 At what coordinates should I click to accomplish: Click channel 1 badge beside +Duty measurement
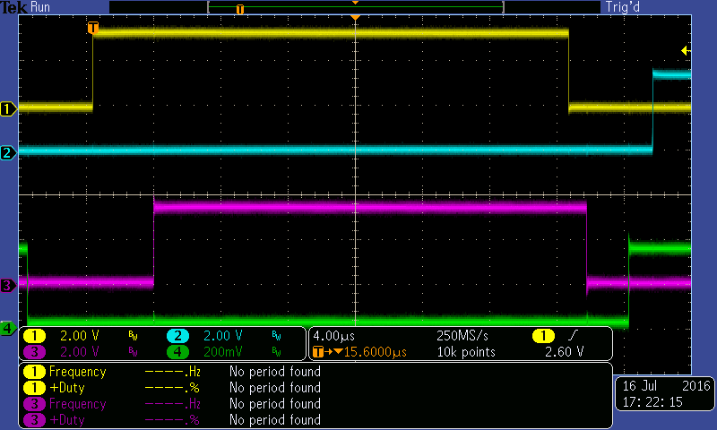pos(34,388)
